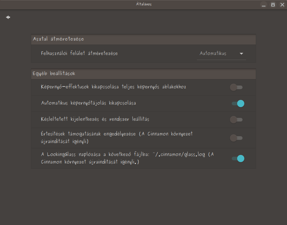The image size is (287, 225).
Task: Go back using the left arrow icon
Action: 8,17
